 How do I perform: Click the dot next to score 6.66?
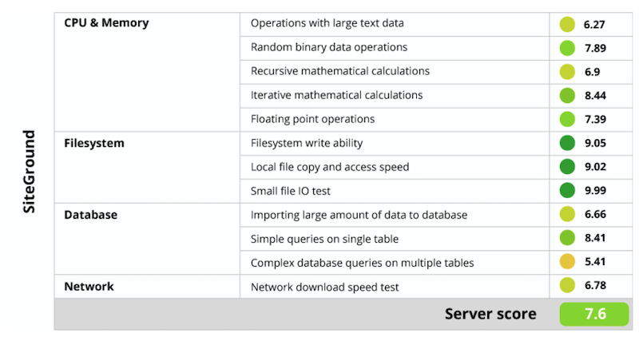567,214
